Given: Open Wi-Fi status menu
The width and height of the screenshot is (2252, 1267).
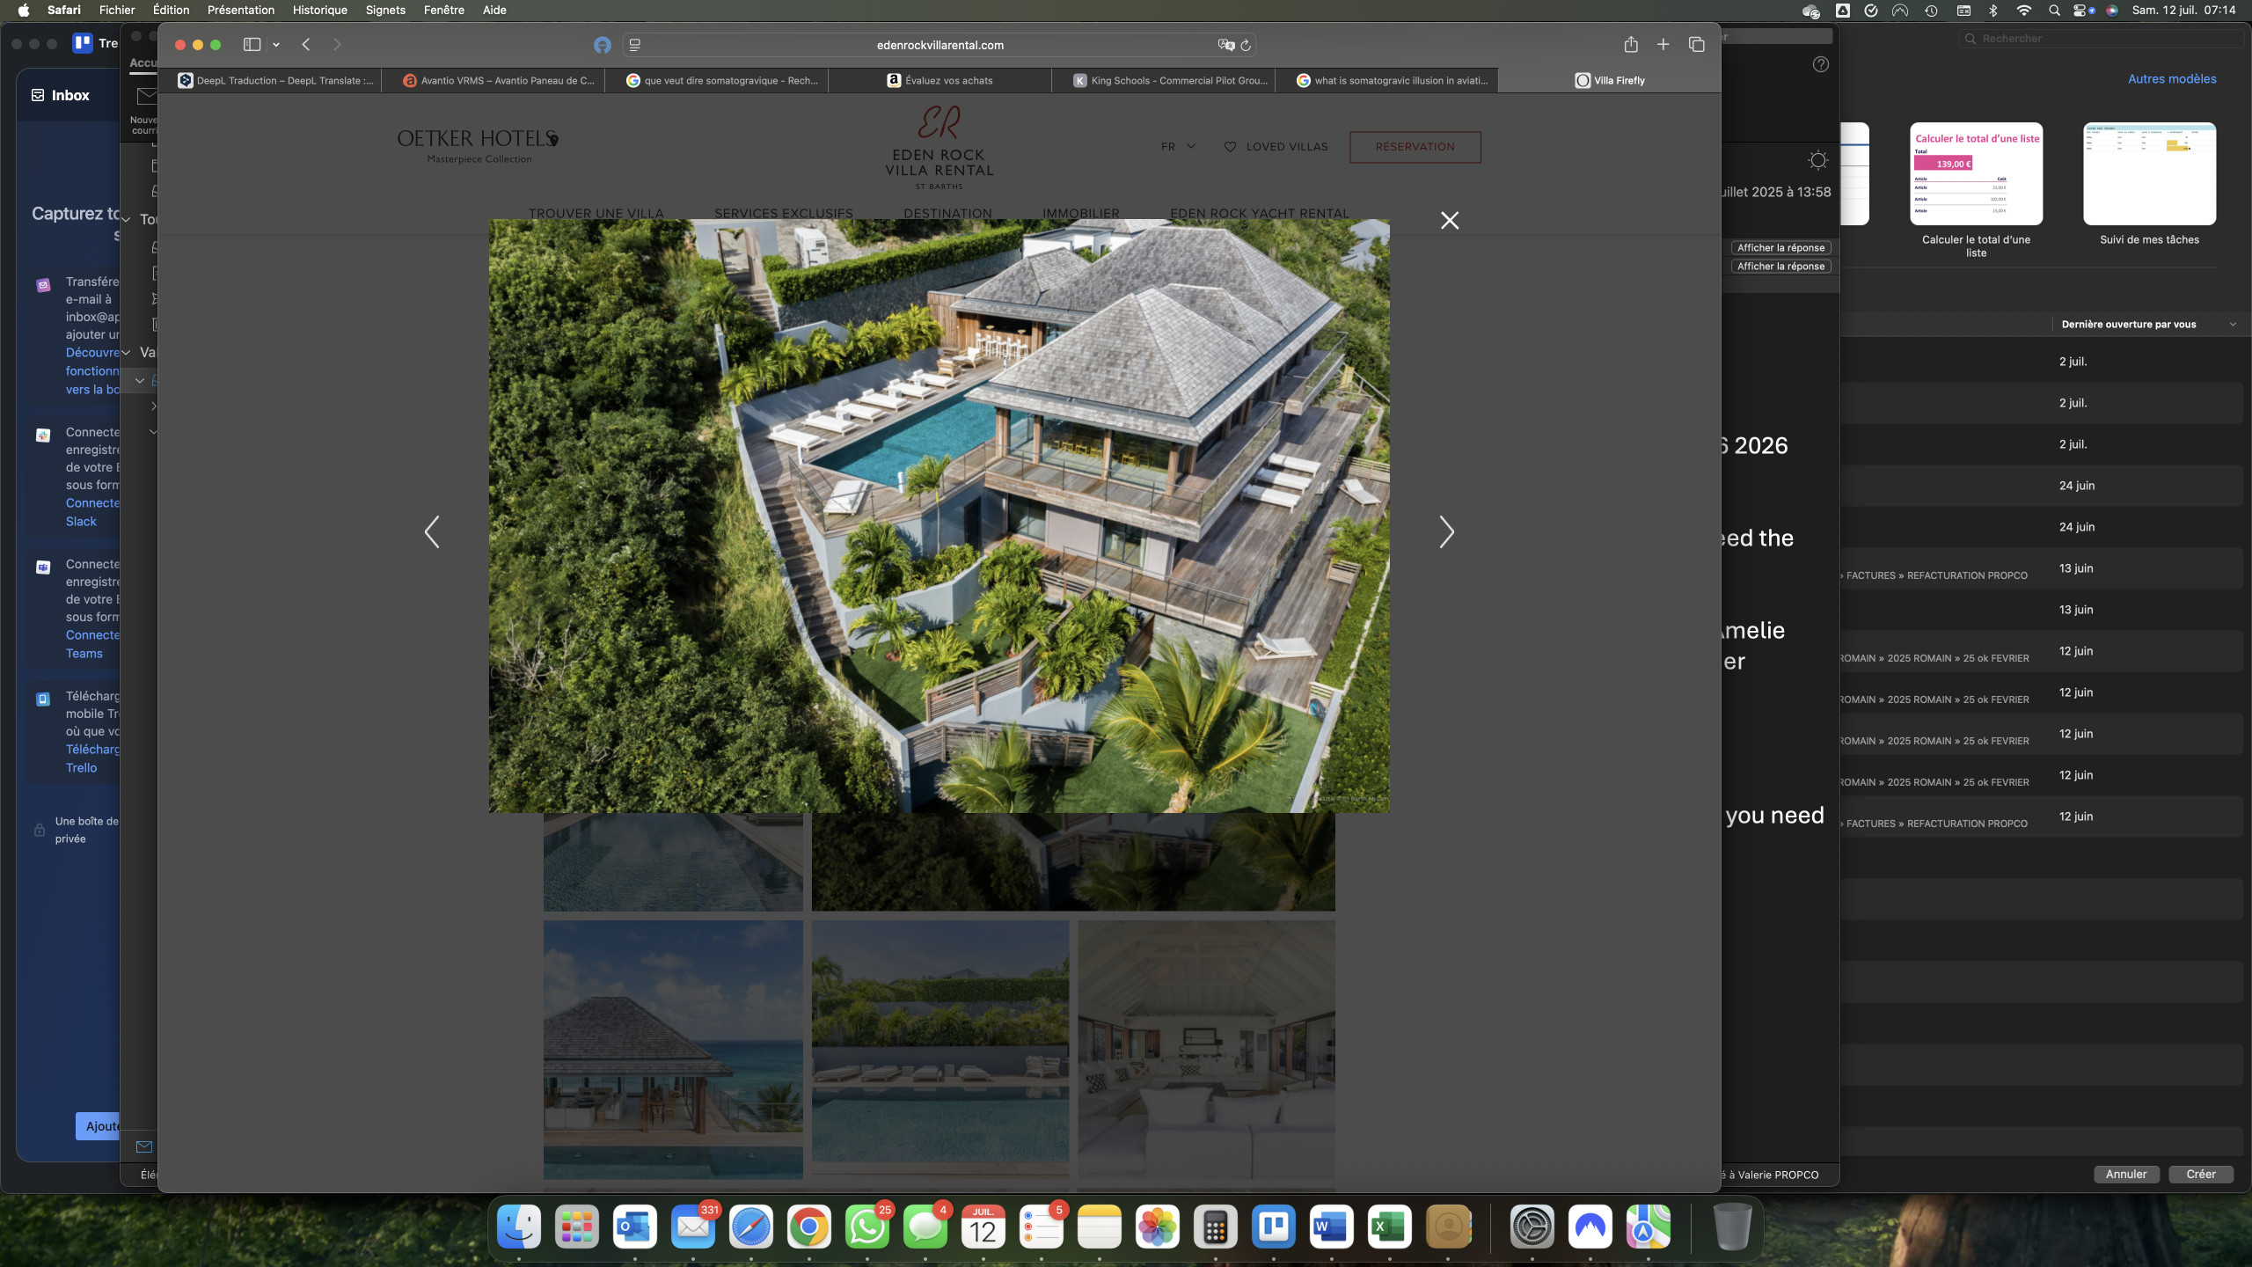Looking at the screenshot, I should point(2024,11).
